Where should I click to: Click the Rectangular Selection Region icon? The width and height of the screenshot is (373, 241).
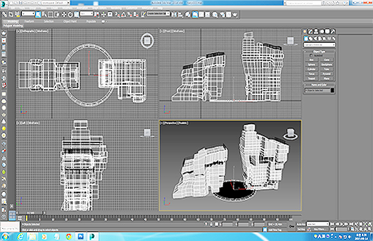coord(51,14)
